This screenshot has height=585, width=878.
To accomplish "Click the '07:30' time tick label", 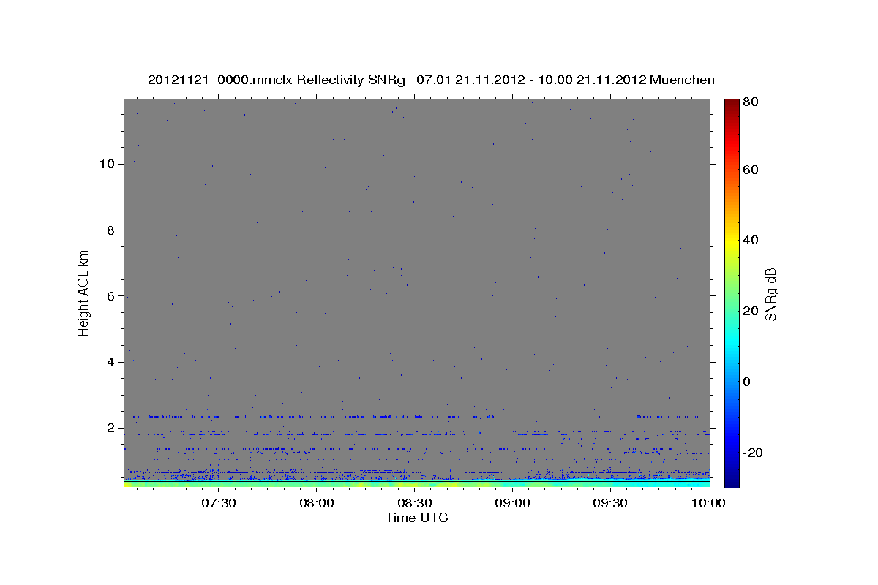I will pos(218,503).
